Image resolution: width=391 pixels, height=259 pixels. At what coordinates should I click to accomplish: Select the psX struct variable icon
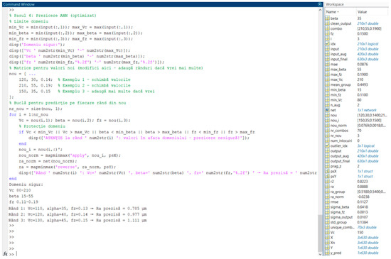click(327, 171)
